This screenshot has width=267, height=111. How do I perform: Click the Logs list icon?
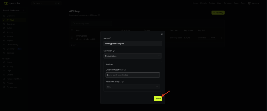(4, 71)
